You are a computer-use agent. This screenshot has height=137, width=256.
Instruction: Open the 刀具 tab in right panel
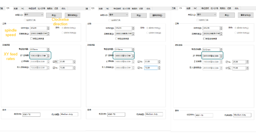[174, 8]
